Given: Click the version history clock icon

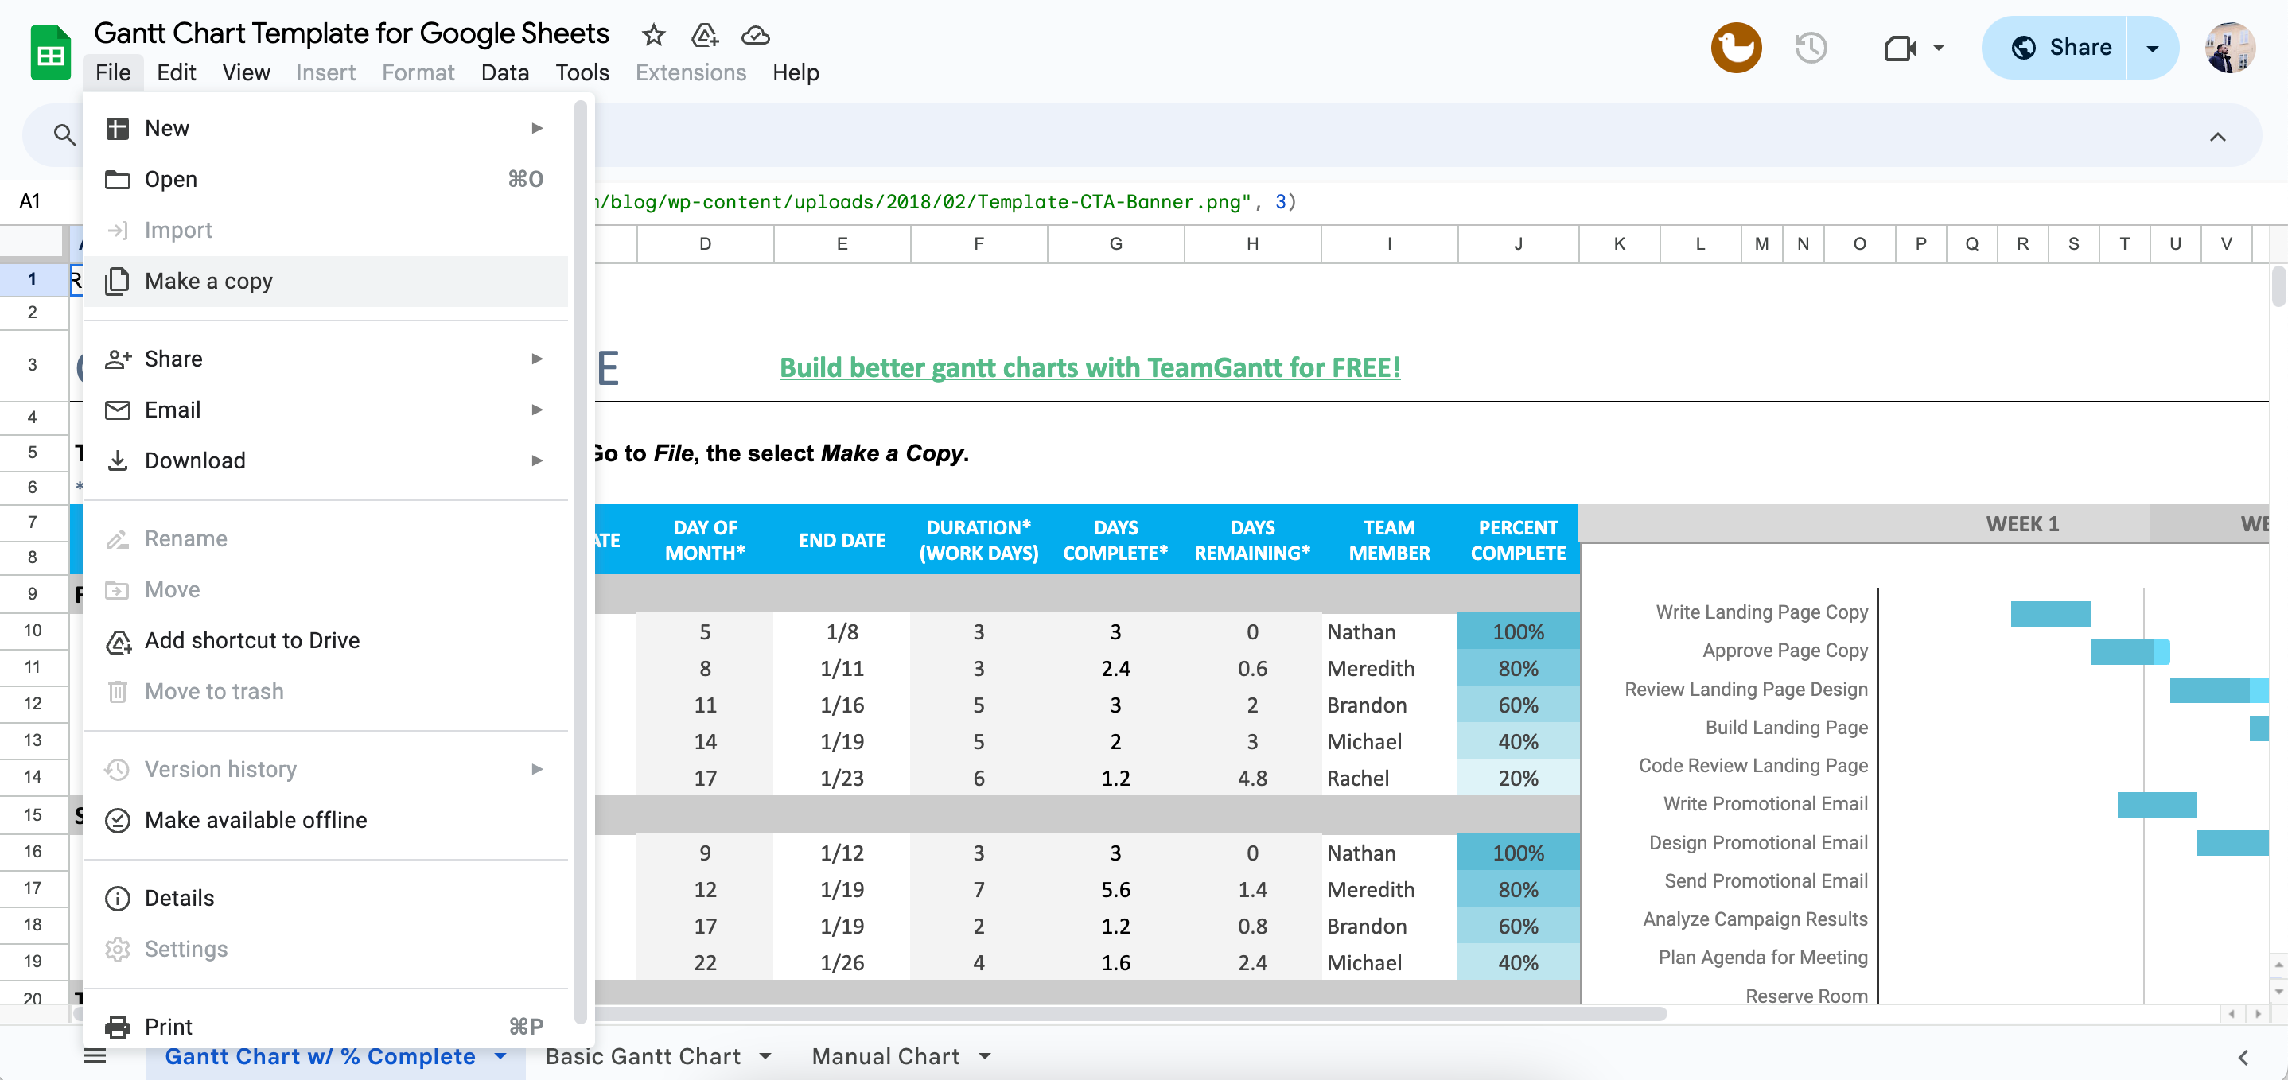Looking at the screenshot, I should coord(1812,45).
